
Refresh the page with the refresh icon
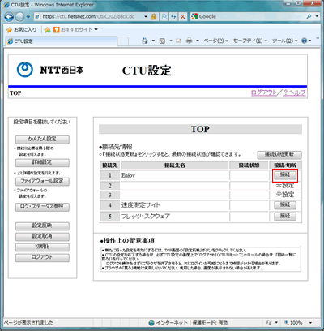173,16
